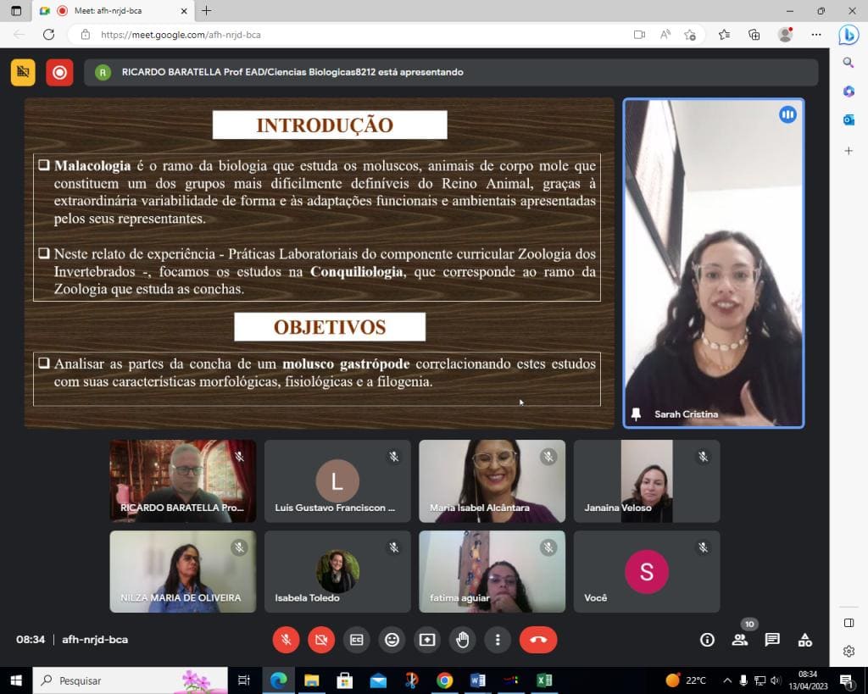Open camera permissions icon in address bar

pyautogui.click(x=639, y=35)
